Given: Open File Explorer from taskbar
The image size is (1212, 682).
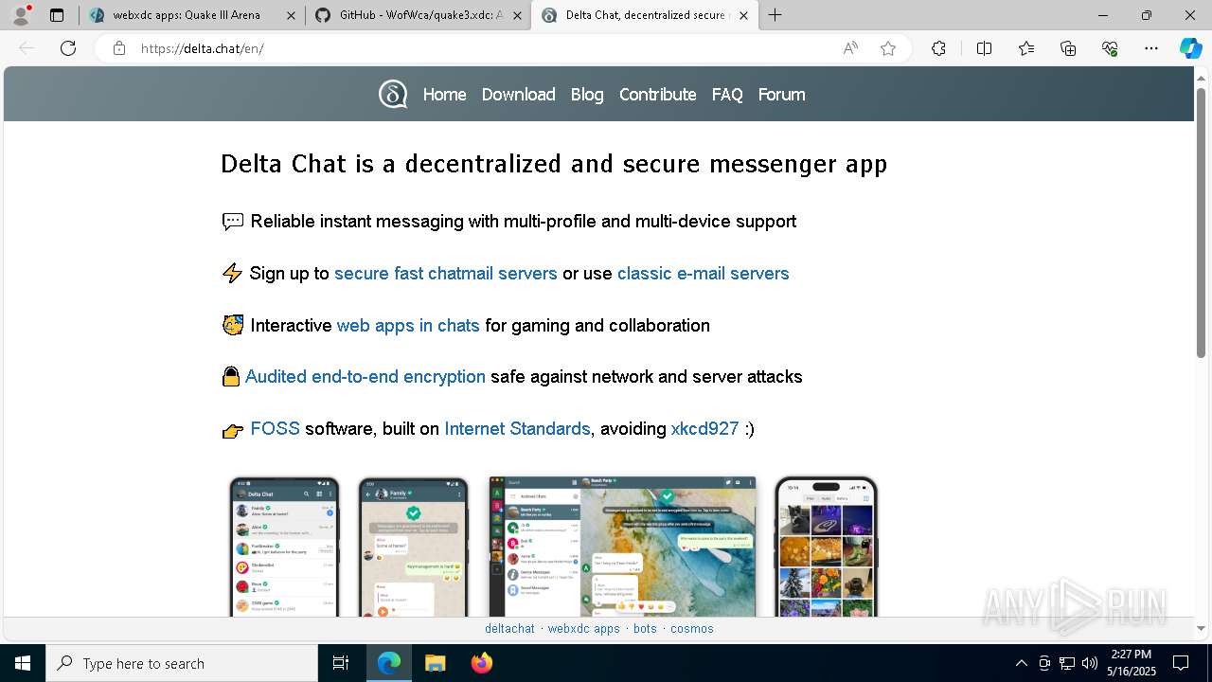Looking at the screenshot, I should pyautogui.click(x=435, y=663).
